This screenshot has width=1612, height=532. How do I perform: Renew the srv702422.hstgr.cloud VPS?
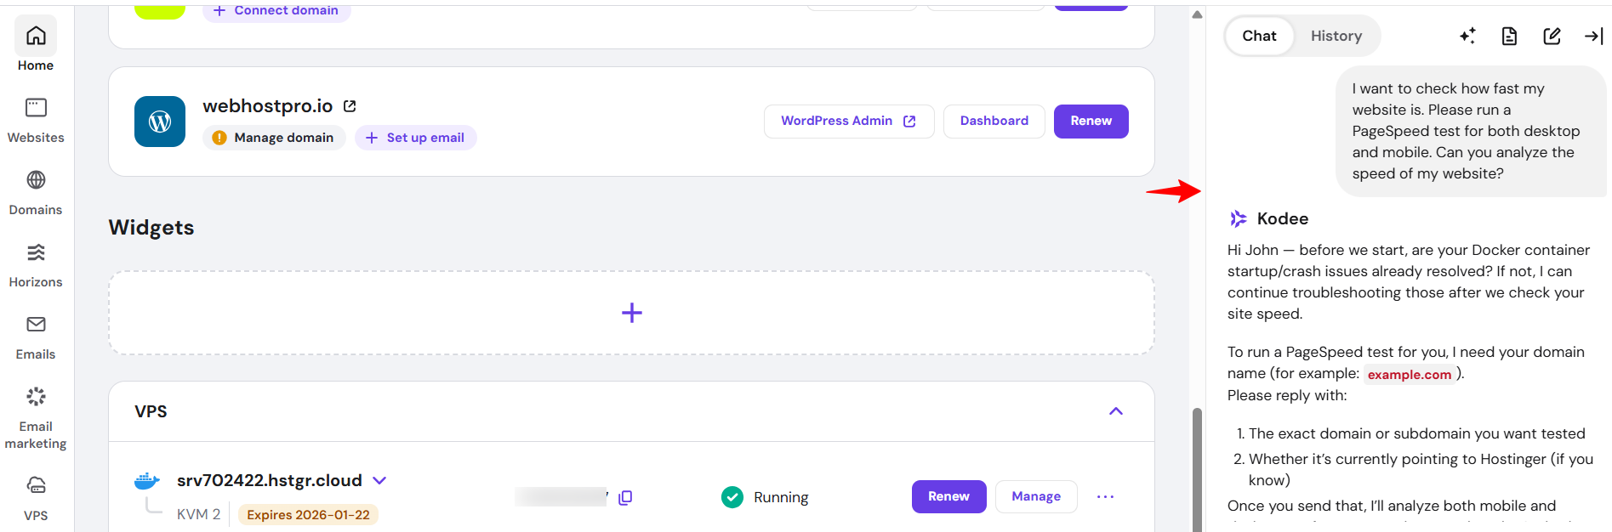pyautogui.click(x=948, y=496)
